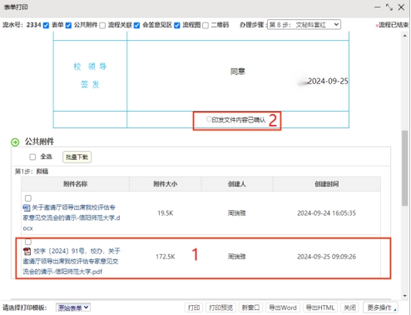
Task: Click the Word document file icon
Action: point(27,207)
